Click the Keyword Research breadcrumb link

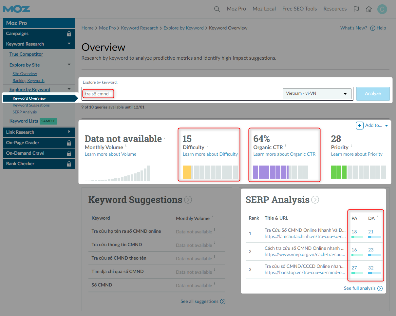(140, 28)
